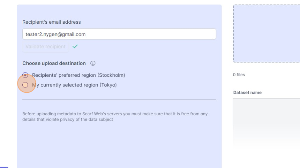Click the "0 files" counter text
This screenshot has height=168, width=300.
(x=239, y=75)
